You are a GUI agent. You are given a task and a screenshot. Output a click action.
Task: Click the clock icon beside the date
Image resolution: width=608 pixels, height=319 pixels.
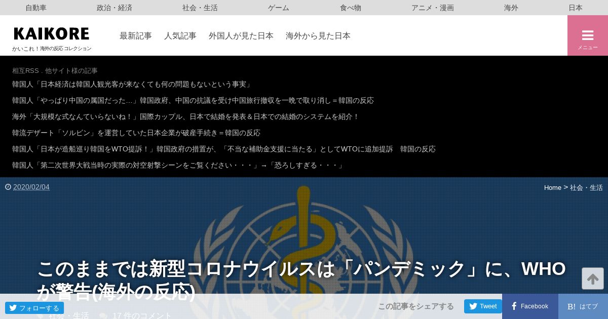coord(8,187)
